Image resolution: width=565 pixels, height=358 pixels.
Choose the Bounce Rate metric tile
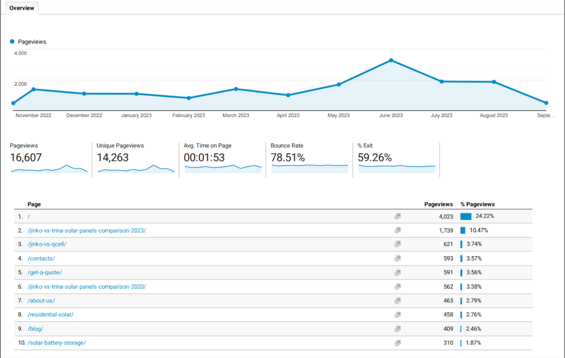[x=309, y=159]
